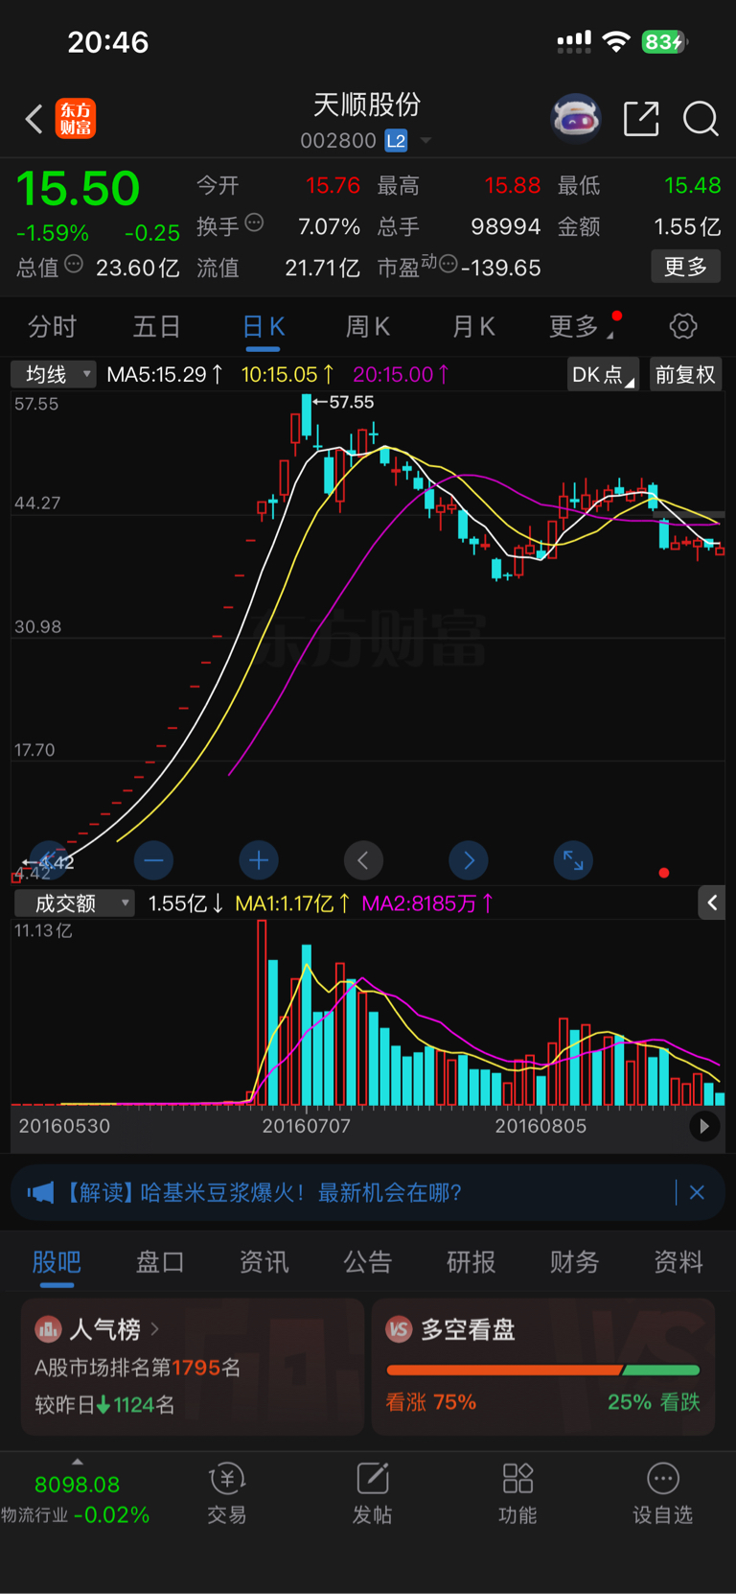The height and width of the screenshot is (1594, 736).
Task: Tap the megaphone announcement icon
Action: pos(40,1192)
